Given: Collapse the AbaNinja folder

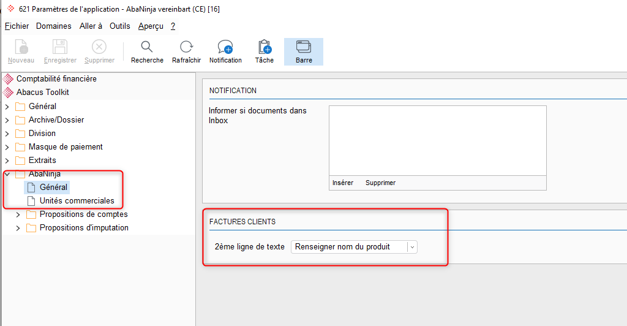Looking at the screenshot, I should coord(7,174).
